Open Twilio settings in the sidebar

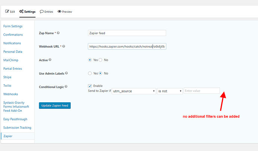pos(7,85)
